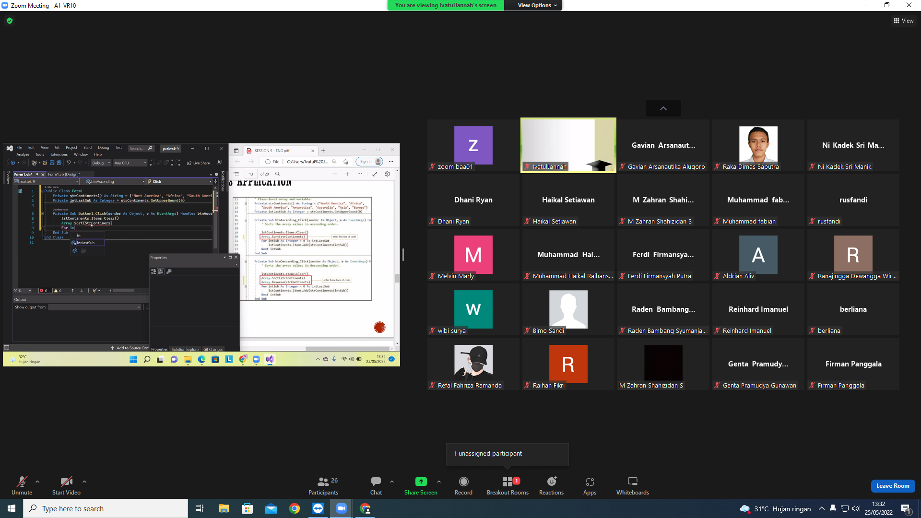Click the Property Pages wrench icon
This screenshot has width=921, height=518.
pos(169,271)
